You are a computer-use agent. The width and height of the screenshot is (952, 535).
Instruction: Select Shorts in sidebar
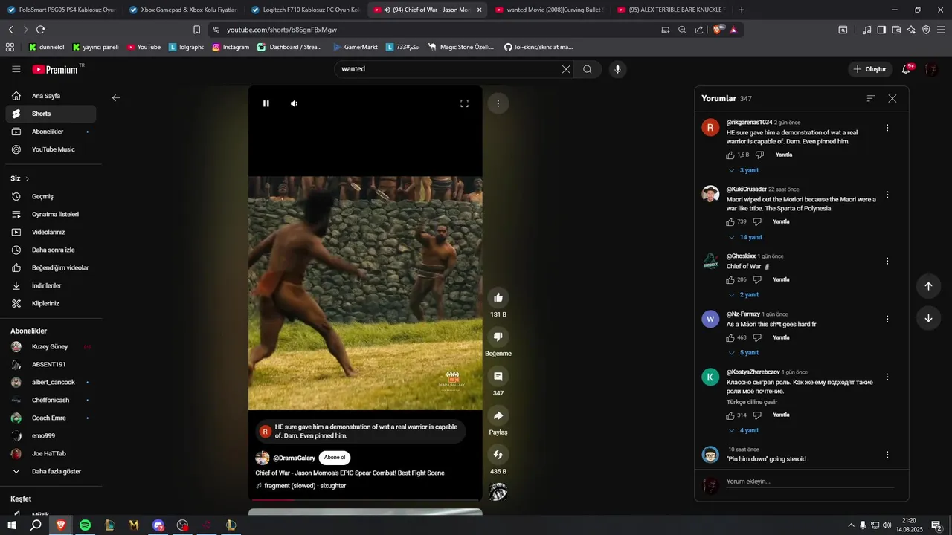[x=51, y=114]
